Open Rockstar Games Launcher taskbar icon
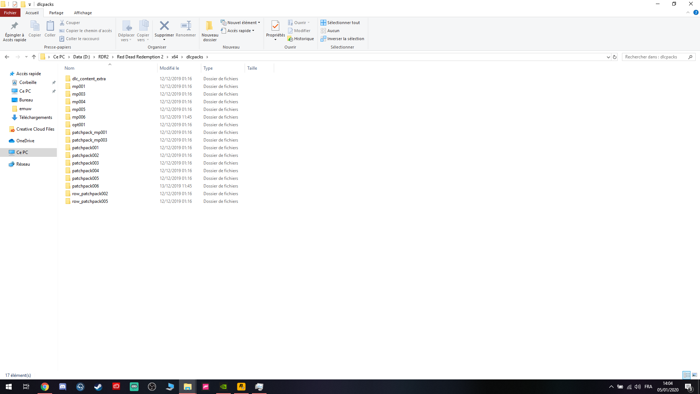The image size is (700, 394). coord(241,387)
